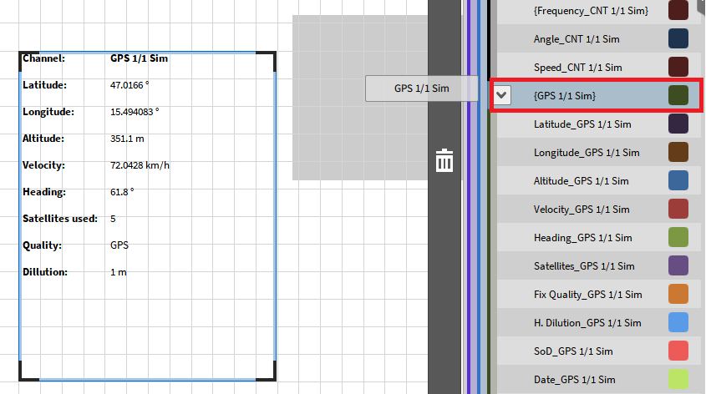Click the Channel header in GPS widget
Viewport: 706px width, 394px height.
tap(43, 58)
